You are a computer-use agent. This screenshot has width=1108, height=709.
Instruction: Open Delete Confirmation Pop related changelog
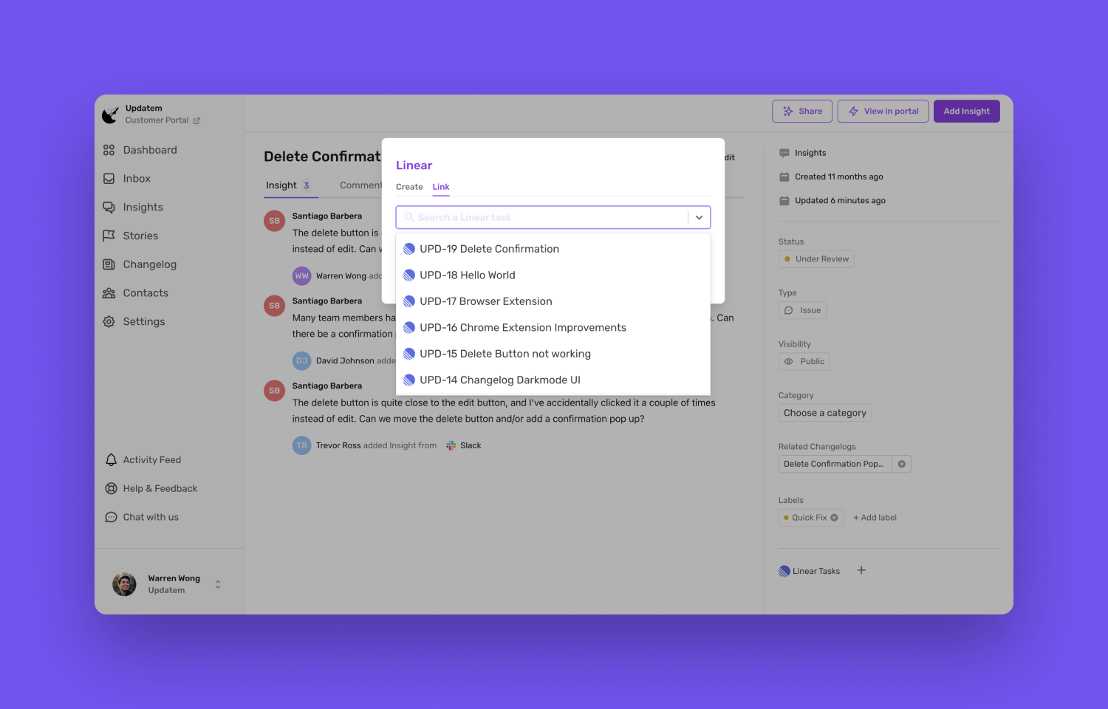[x=835, y=465]
